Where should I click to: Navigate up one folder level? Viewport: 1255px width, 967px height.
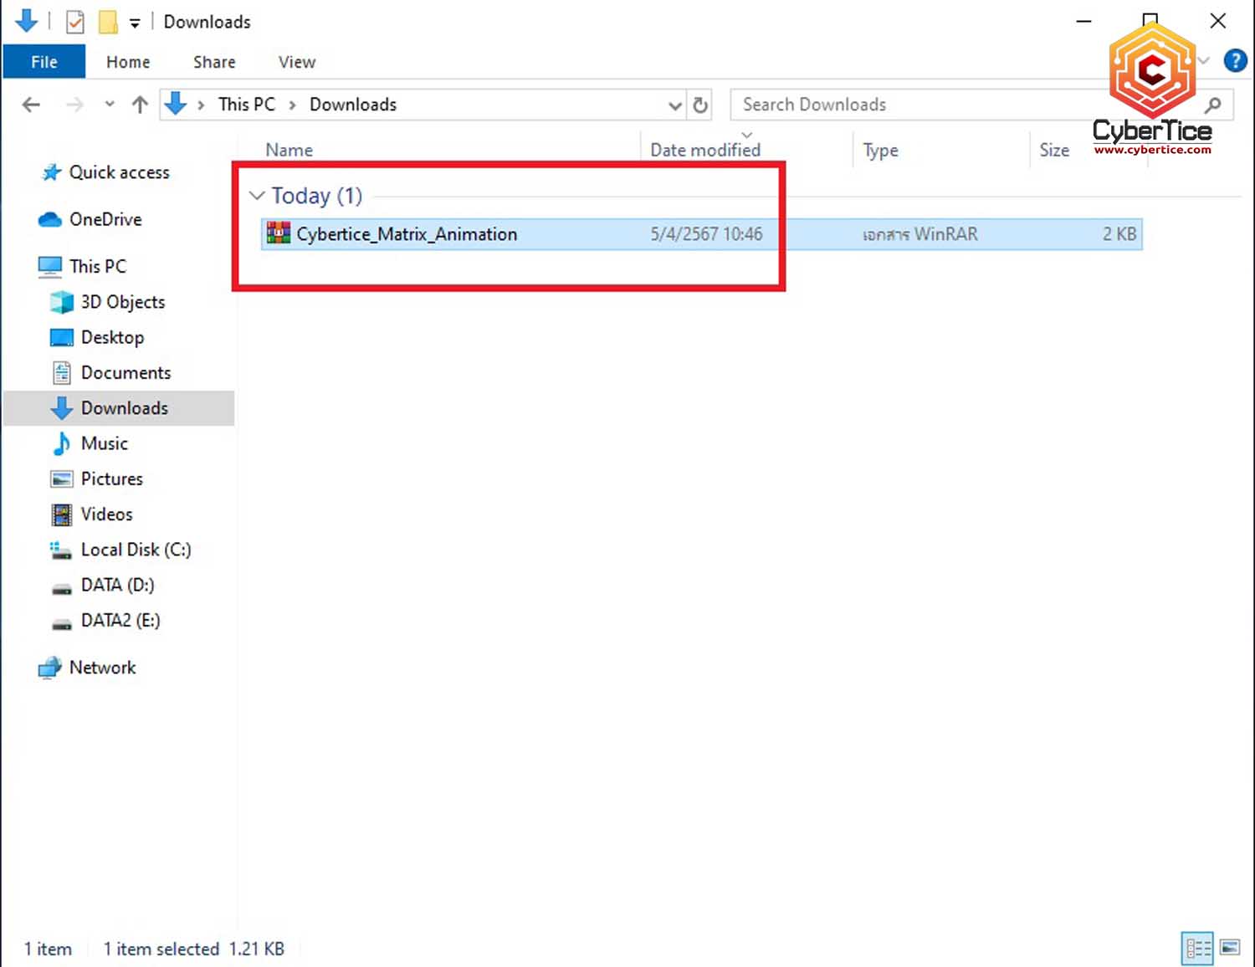(139, 105)
